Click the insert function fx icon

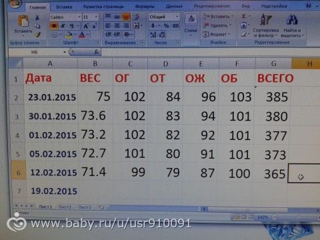pyautogui.click(x=97, y=52)
